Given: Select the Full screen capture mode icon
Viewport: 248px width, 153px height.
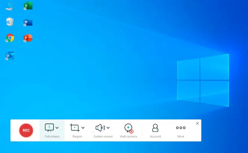Looking at the screenshot, I should tap(49, 128).
